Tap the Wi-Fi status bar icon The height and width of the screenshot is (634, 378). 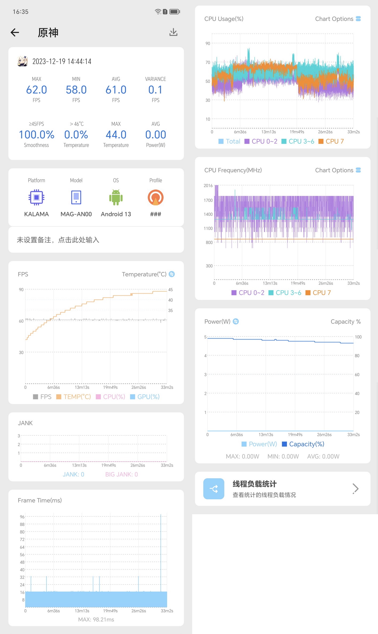(x=158, y=11)
